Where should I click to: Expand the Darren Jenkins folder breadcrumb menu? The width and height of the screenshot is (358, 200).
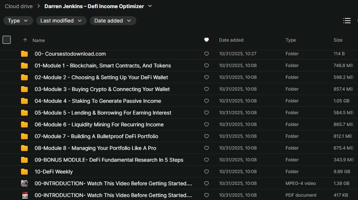150,6
